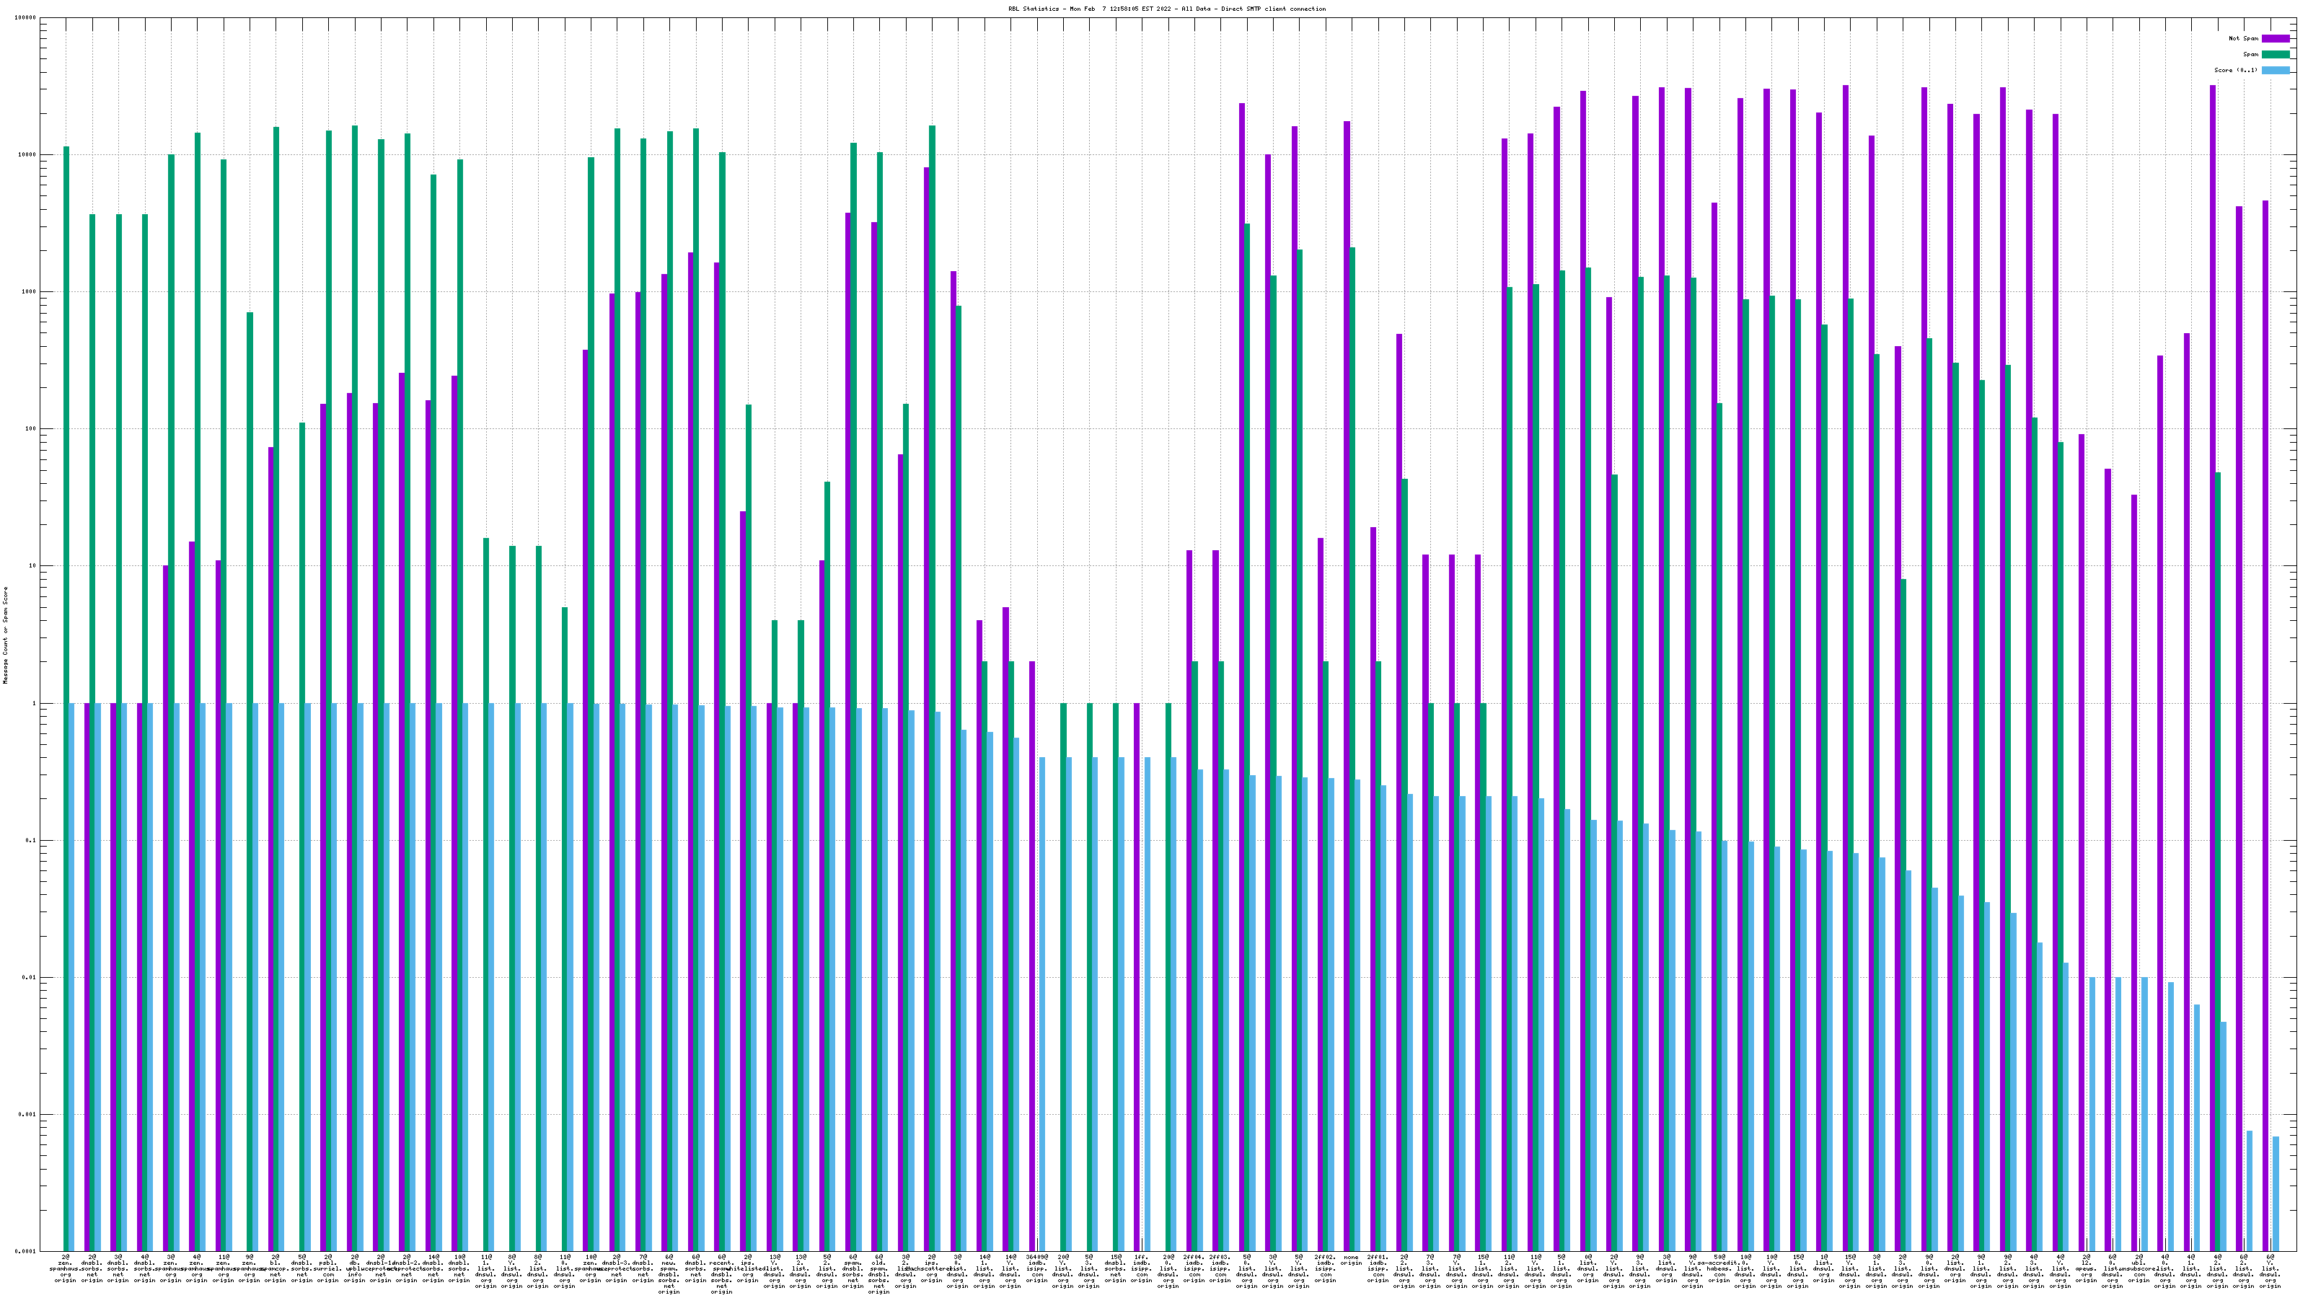Click the ips.whitelisted.org x-axis label

(x=747, y=1268)
